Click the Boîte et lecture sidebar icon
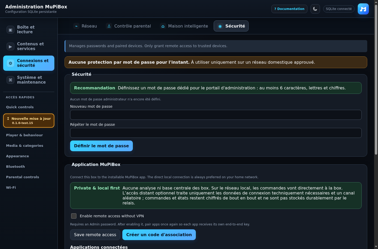Viewport: 378px width, 249px height. (10, 30)
